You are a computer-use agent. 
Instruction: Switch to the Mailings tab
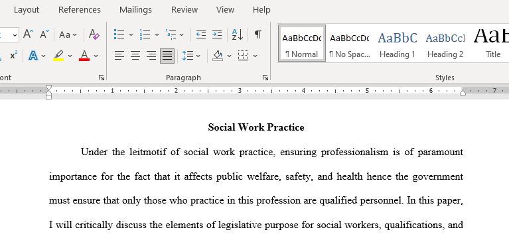click(x=135, y=10)
